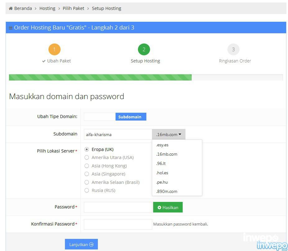
Task: Select Eropa (UK) server location
Action: [x=87, y=149]
